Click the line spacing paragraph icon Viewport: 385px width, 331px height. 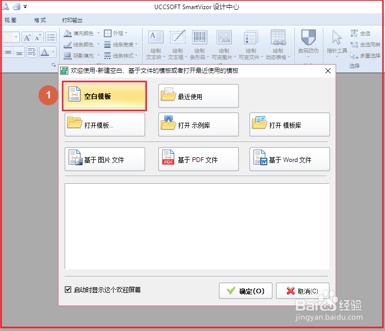click(x=32, y=52)
